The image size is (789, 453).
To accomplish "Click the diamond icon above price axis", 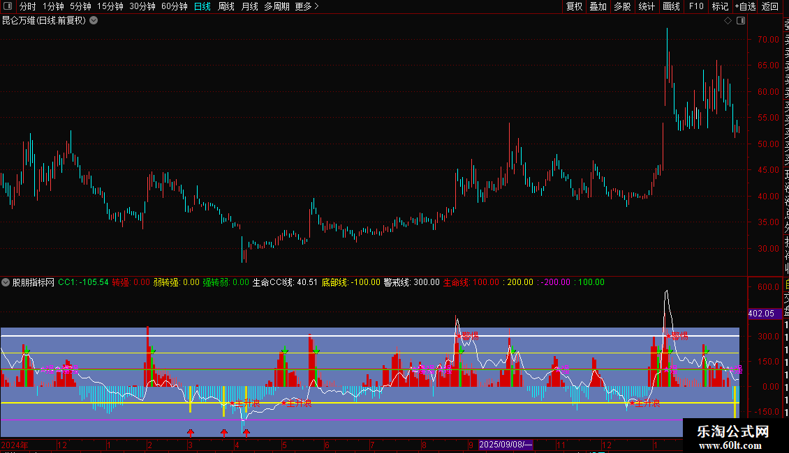I will [x=728, y=21].
